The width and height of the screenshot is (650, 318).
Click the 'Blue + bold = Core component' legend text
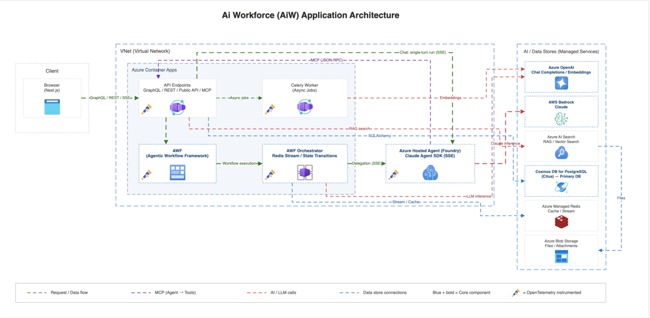(461, 293)
